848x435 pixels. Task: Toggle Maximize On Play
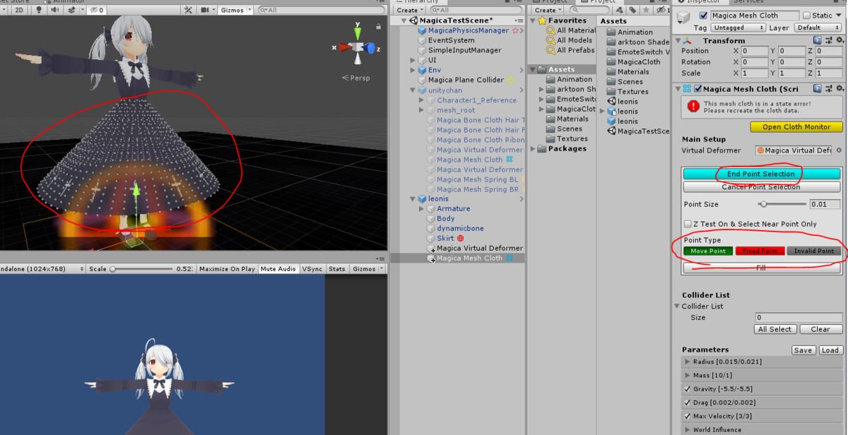point(227,269)
